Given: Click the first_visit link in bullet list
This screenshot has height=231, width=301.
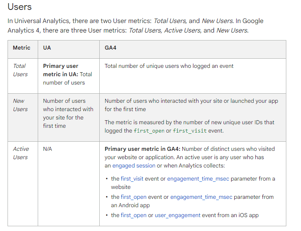Looking at the screenshot, I should [x=132, y=179].
